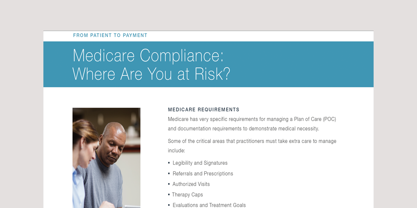Click the 'Evaluations and Treatment Goals' bullet item
This screenshot has height=208, width=417.
pos(209,205)
